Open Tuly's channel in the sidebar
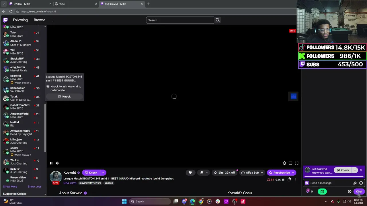Image resolution: width=367 pixels, height=206 pixels. 23,34
